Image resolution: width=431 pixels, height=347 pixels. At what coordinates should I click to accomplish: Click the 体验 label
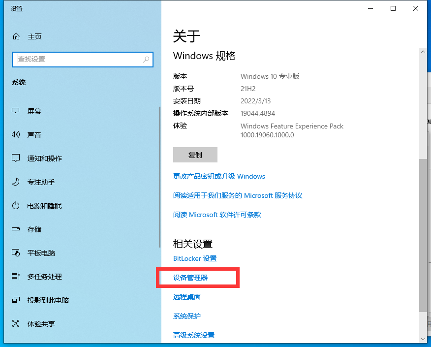click(180, 126)
